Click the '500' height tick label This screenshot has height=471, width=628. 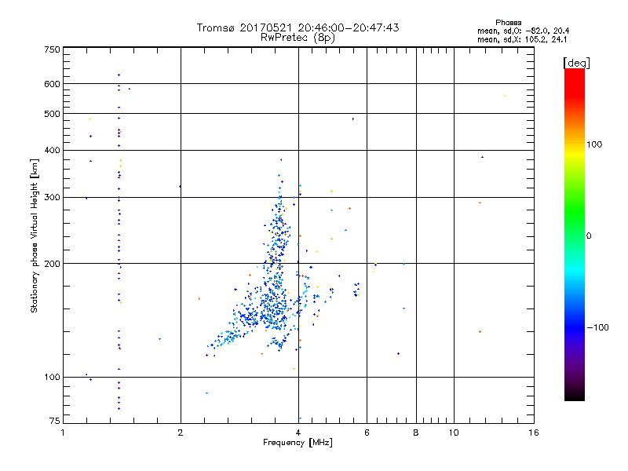pyautogui.click(x=52, y=114)
